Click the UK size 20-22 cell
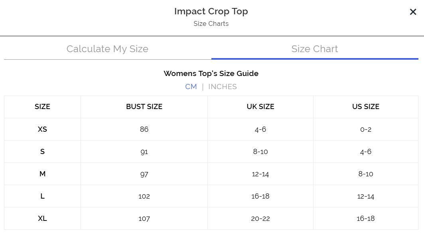424x236 pixels. 260,218
